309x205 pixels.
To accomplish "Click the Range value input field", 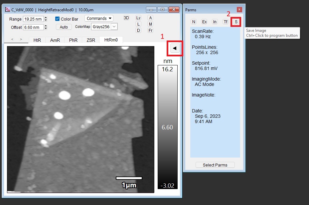I will (x=33, y=19).
